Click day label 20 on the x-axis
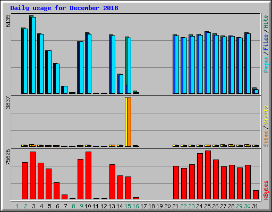This screenshot has height=212, width=272. (x=167, y=206)
